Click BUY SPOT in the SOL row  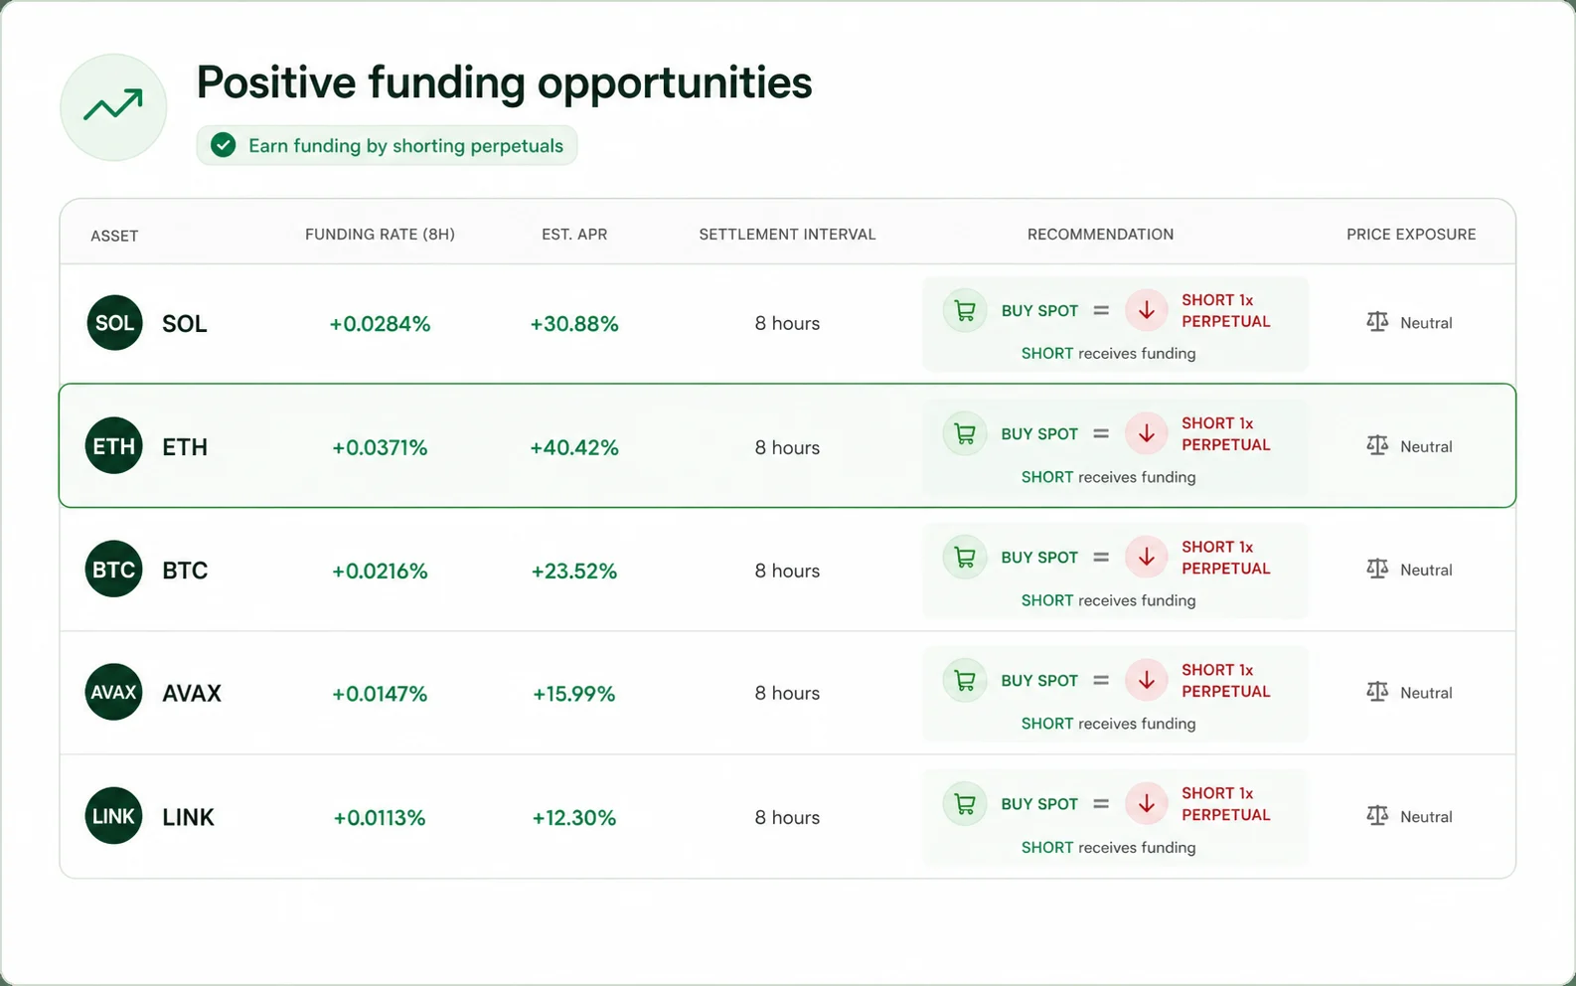coord(1039,311)
